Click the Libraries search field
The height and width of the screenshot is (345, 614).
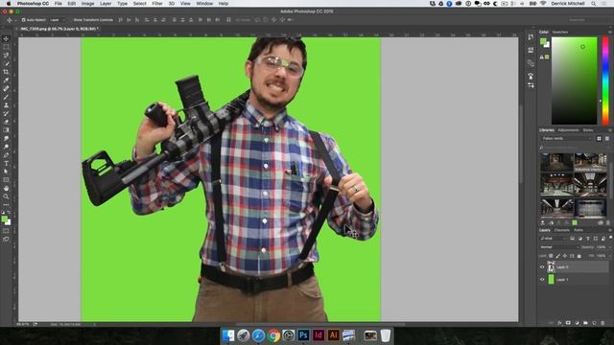pyautogui.click(x=575, y=148)
